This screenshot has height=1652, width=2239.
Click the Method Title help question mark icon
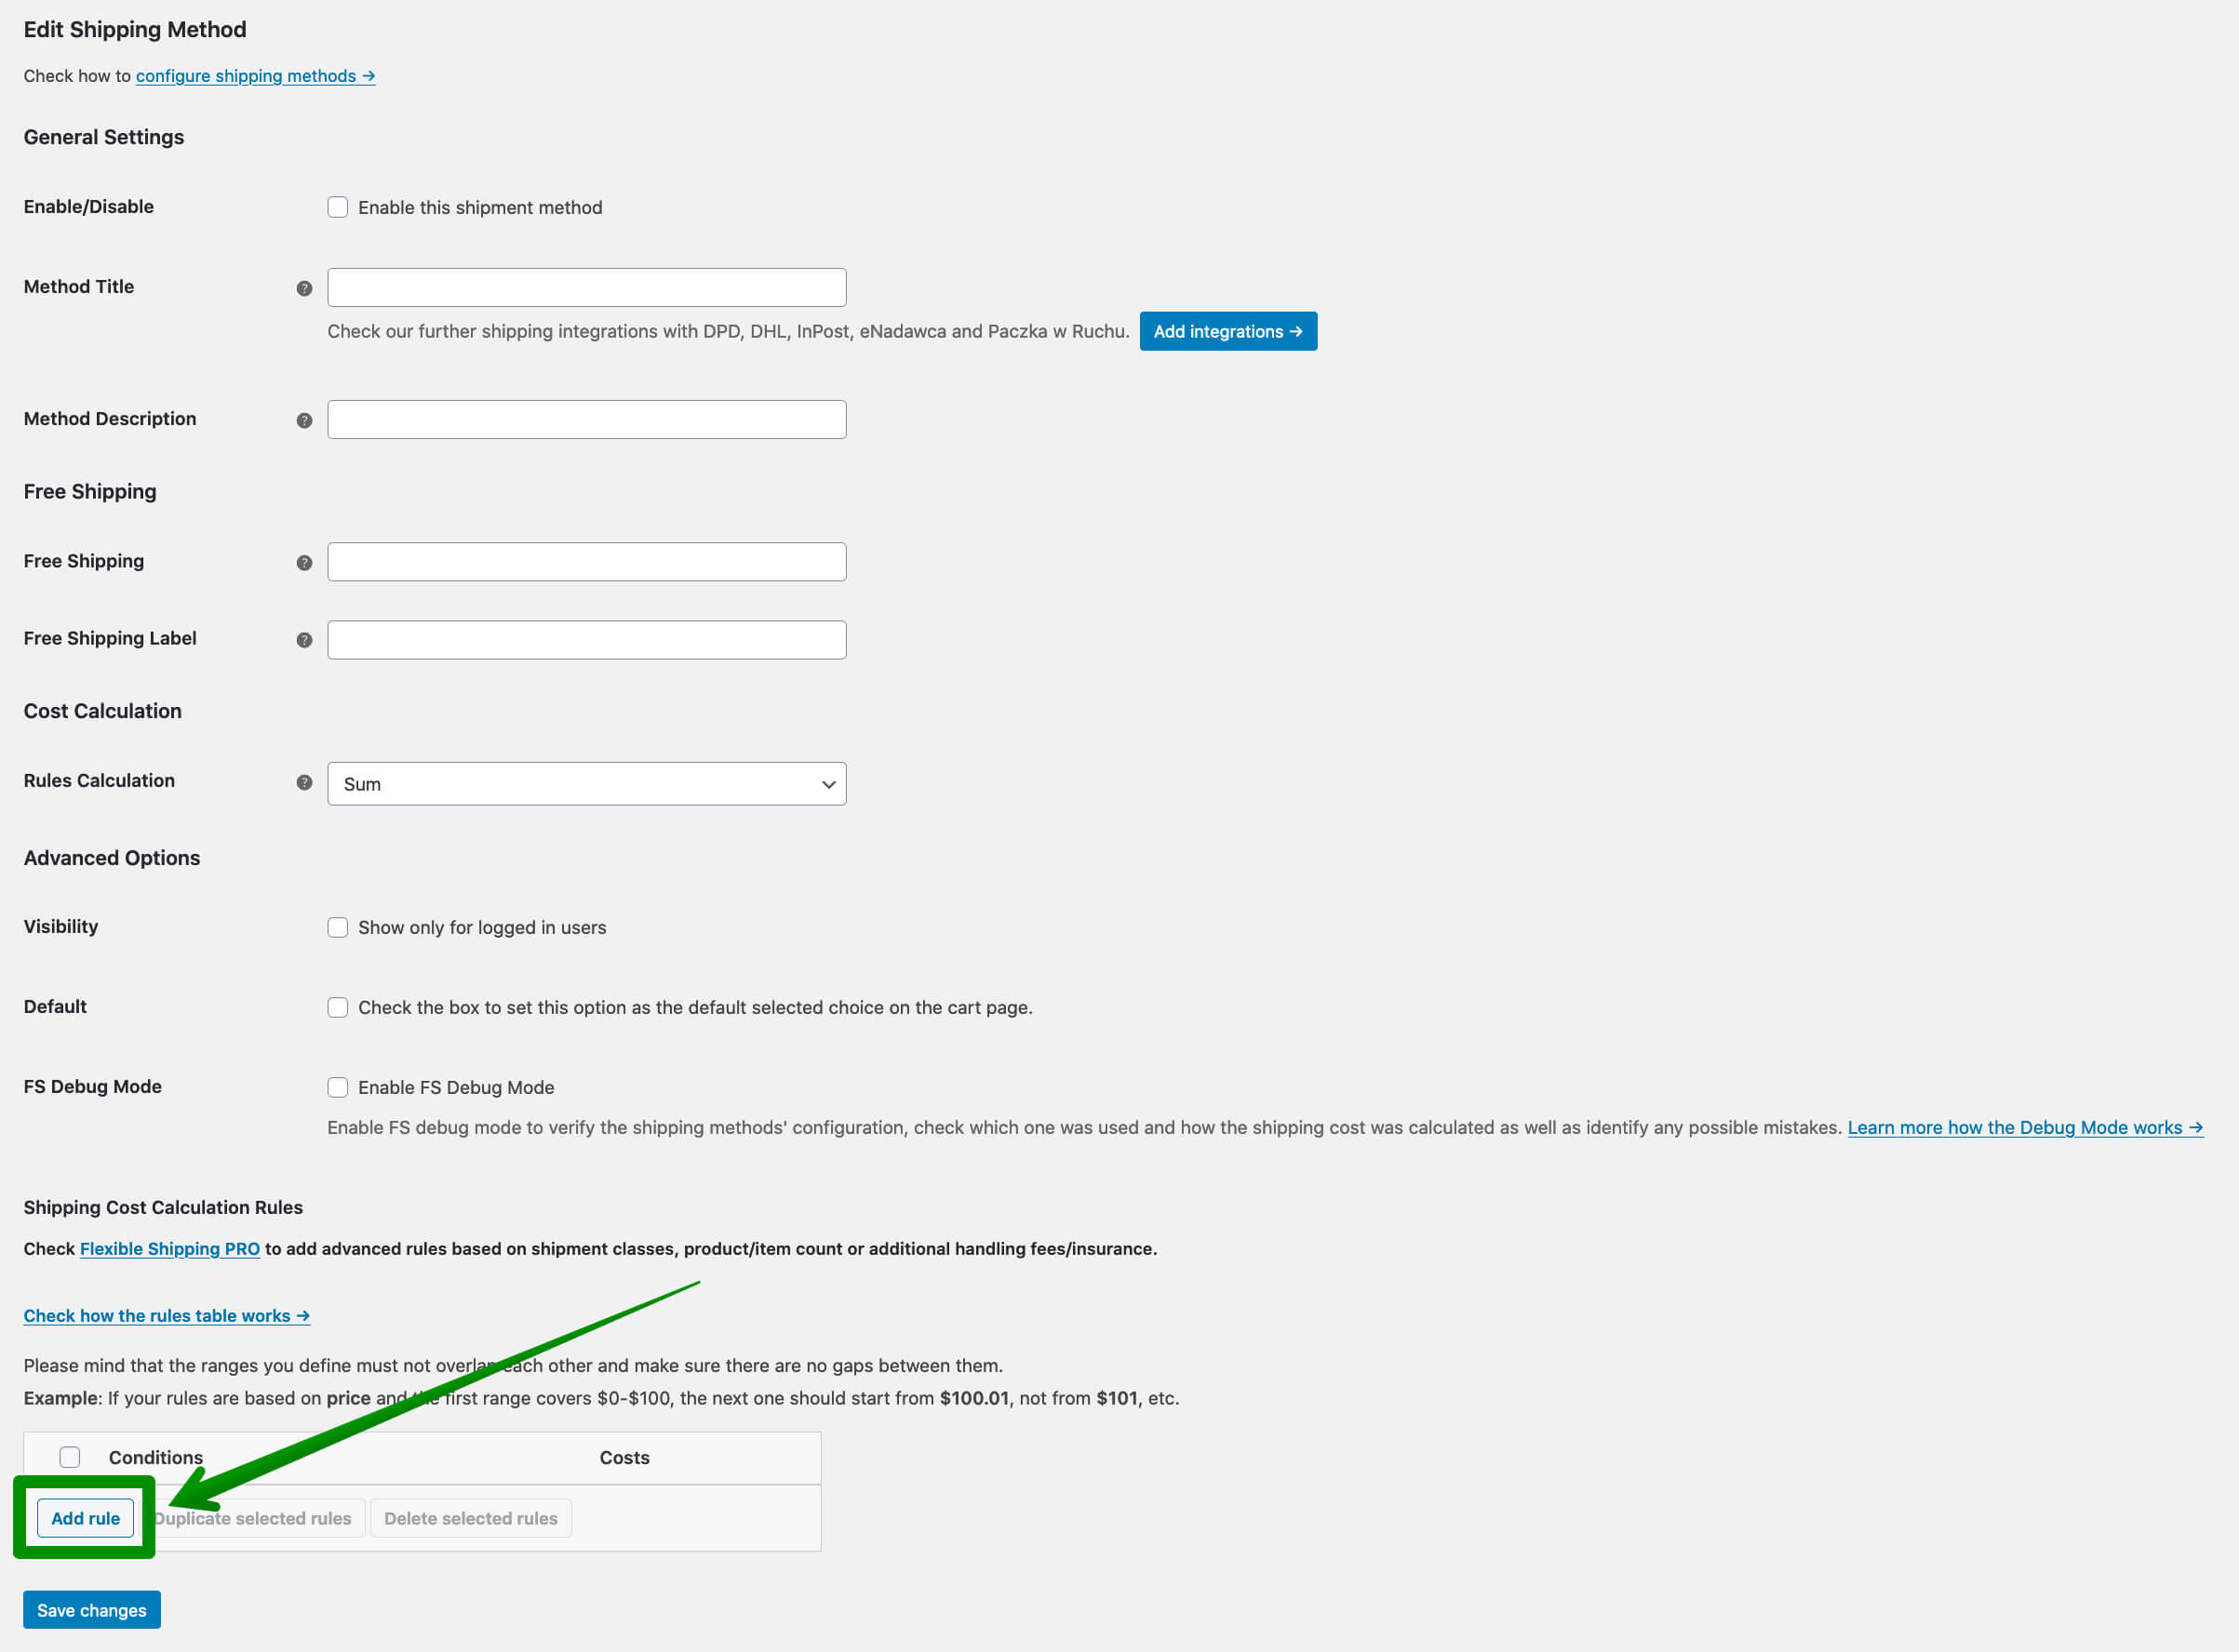[x=304, y=288]
